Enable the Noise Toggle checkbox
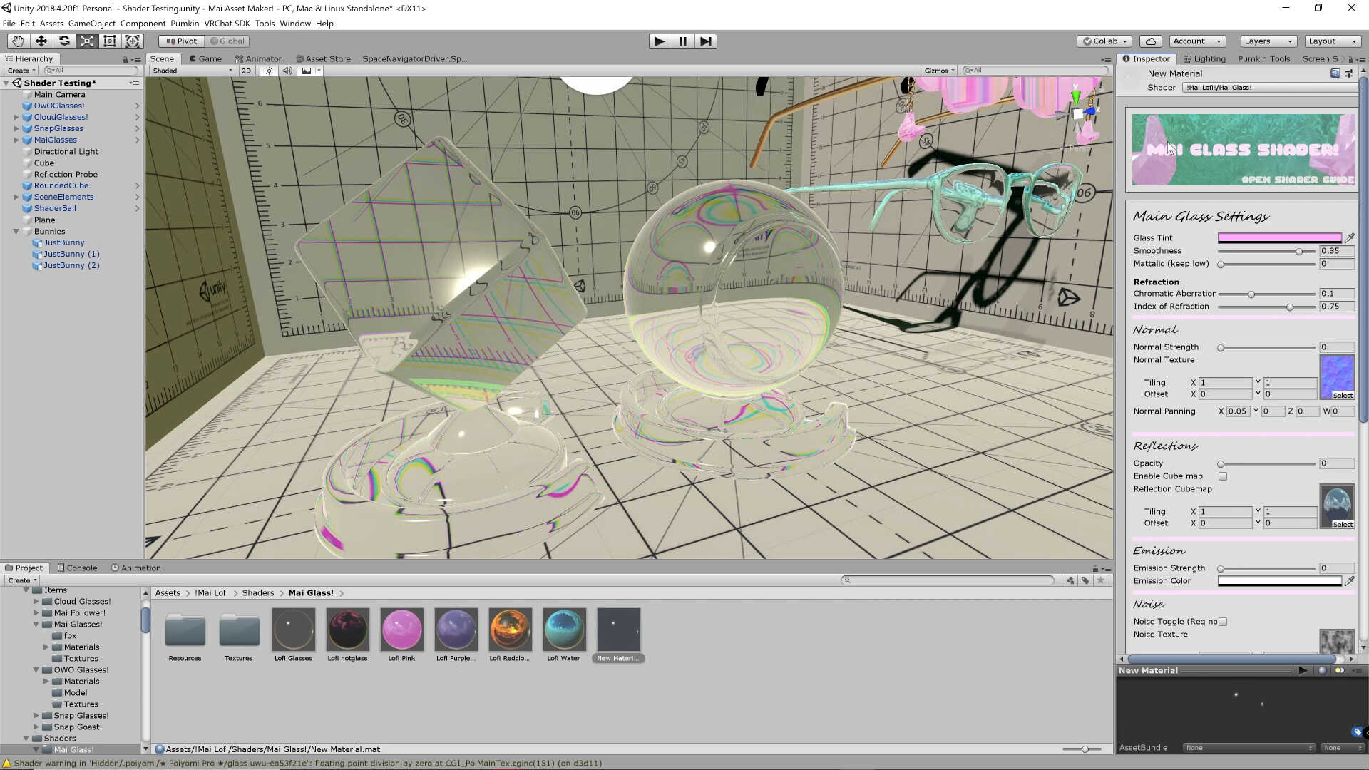Viewport: 1369px width, 770px height. point(1223,622)
